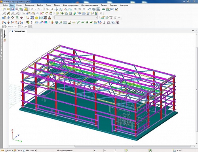
Task: Click the new document icon at toolbar start
Action: click(4, 9)
